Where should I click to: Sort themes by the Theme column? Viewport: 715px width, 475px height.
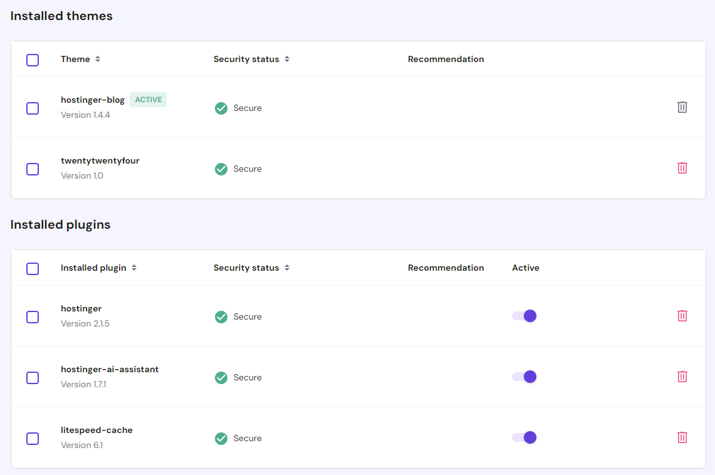click(x=80, y=59)
